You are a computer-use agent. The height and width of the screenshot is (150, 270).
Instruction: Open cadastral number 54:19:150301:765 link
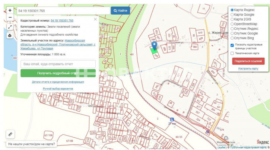(62, 20)
